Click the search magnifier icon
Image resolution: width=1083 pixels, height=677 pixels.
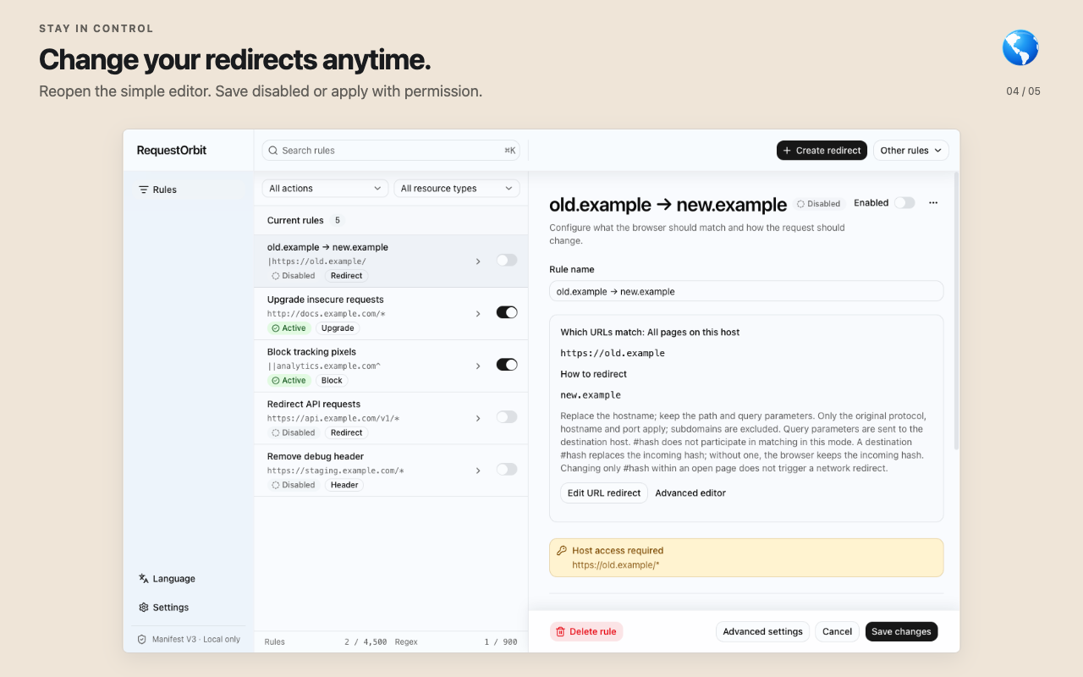coord(273,151)
